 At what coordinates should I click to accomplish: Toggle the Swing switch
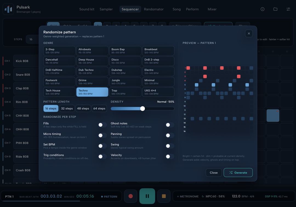170,146
